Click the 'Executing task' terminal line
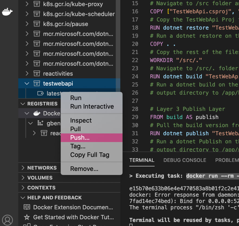The image size is (239, 226). [184, 176]
